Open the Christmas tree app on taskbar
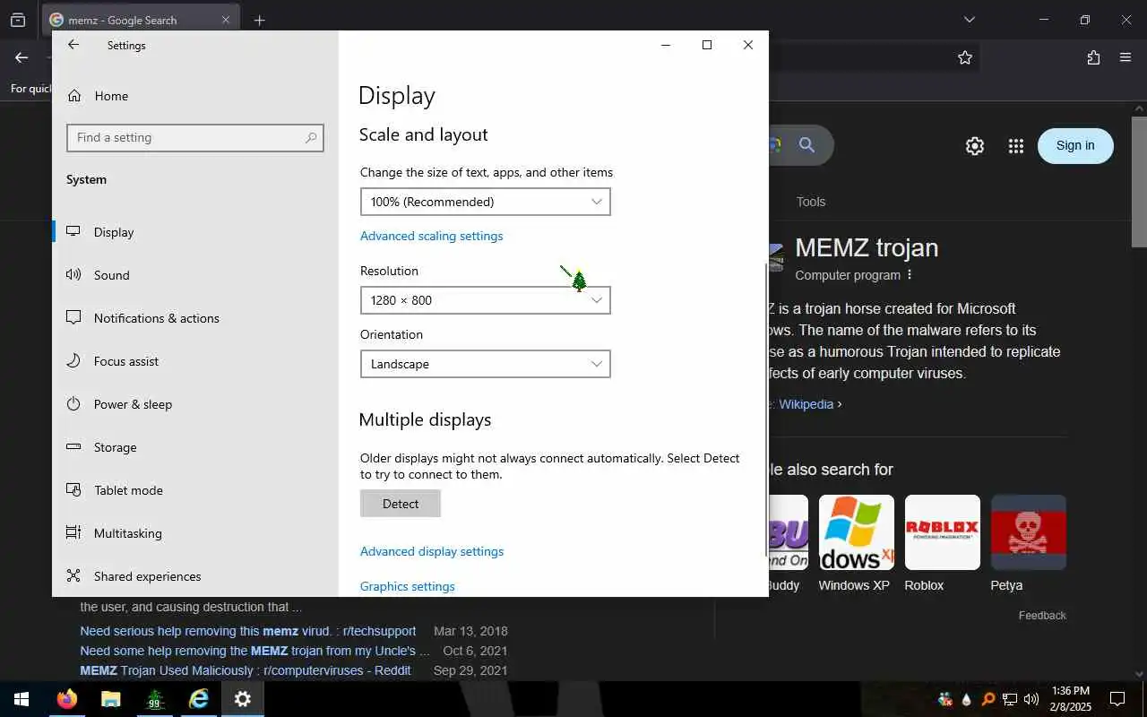 click(155, 699)
